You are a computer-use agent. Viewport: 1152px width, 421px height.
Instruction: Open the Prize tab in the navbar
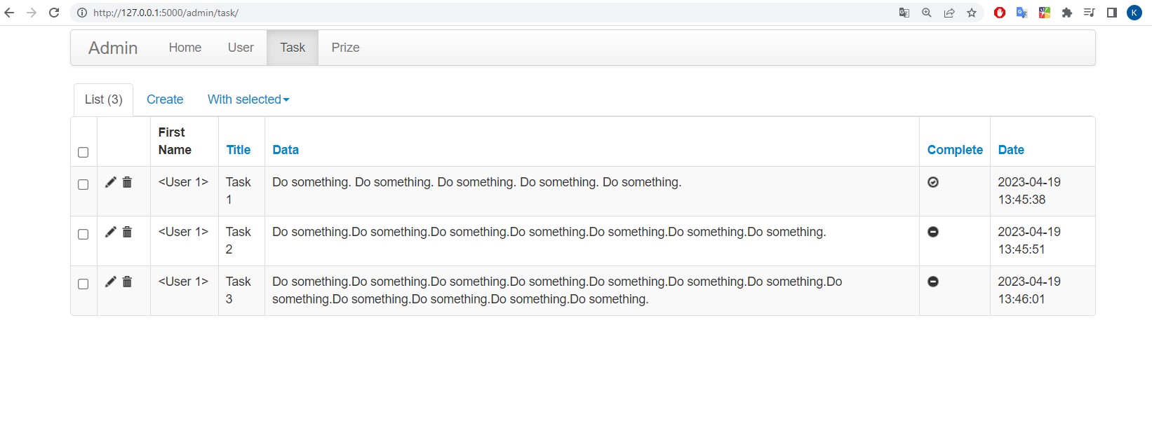[345, 48]
